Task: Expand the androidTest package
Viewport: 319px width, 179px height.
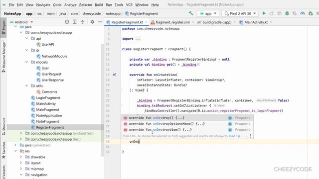Action: [x=21, y=133]
